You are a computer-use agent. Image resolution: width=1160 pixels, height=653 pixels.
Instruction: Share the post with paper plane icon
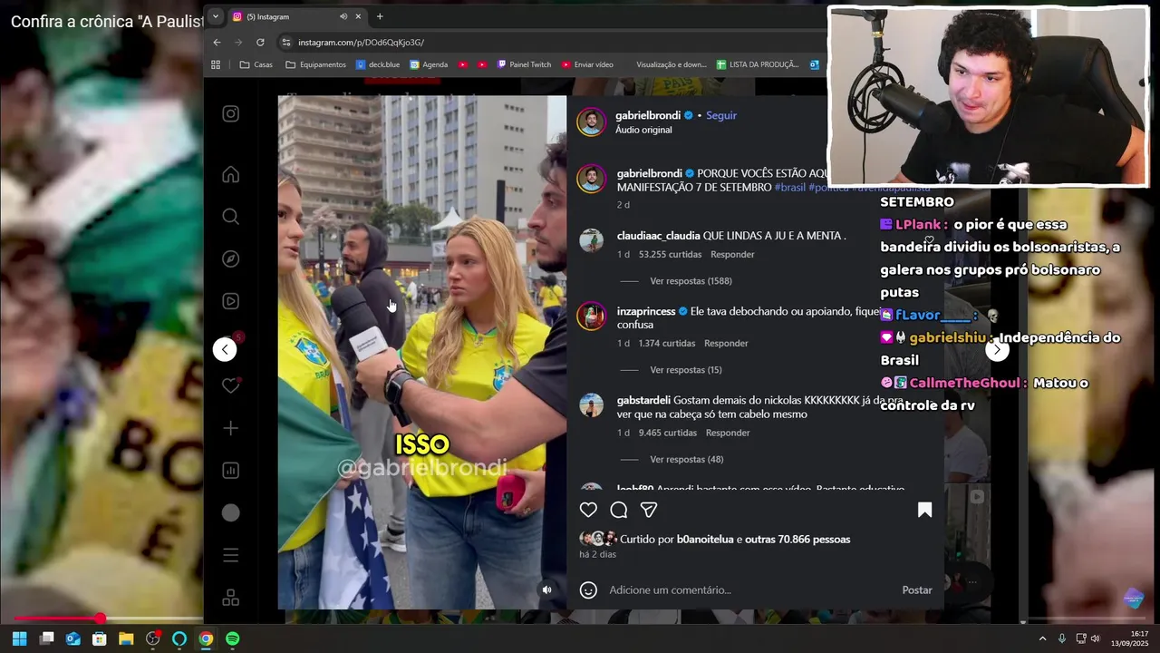pos(649,510)
